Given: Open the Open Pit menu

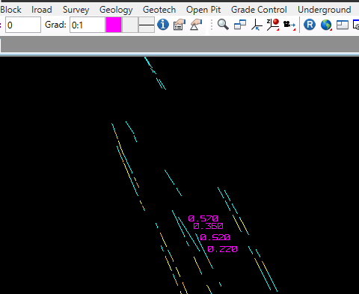Looking at the screenshot, I should tap(203, 10).
